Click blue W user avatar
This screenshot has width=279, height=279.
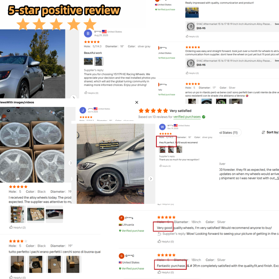[x=162, y=127]
